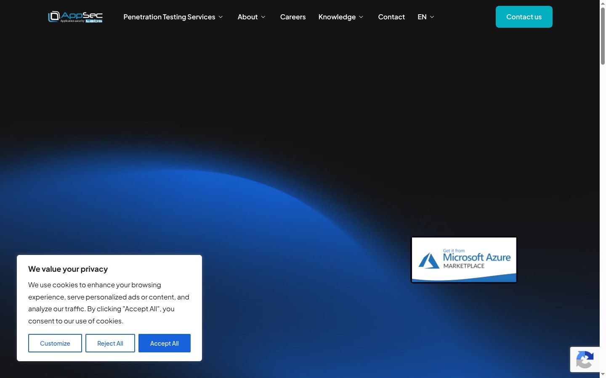This screenshot has width=606, height=378.
Task: Open the About menu item
Action: (x=247, y=17)
